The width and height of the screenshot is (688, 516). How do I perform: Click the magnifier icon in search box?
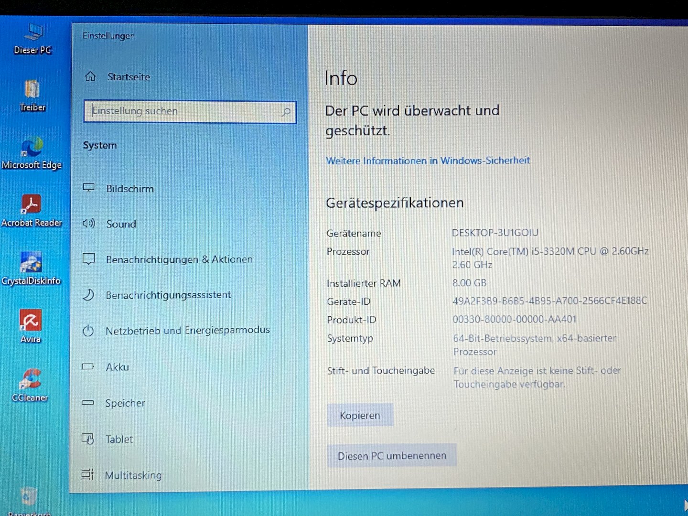(286, 112)
